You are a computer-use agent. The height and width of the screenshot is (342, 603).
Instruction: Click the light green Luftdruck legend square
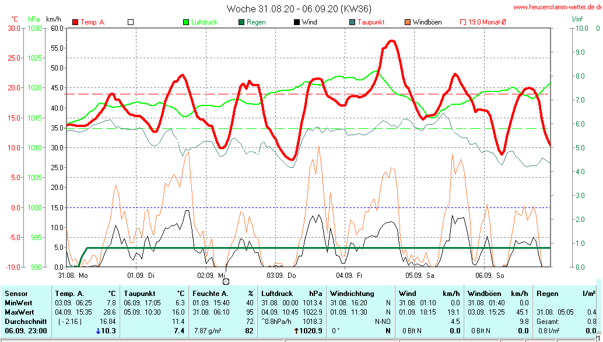coord(187,22)
